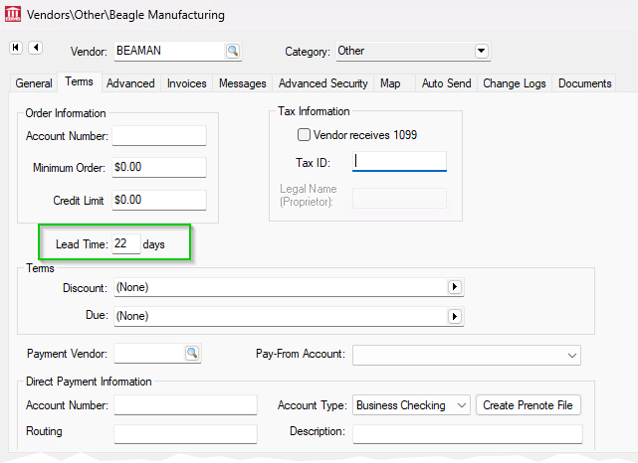Click the Tax ID input field
Image resolution: width=638 pixels, height=463 pixels.
[x=399, y=162]
